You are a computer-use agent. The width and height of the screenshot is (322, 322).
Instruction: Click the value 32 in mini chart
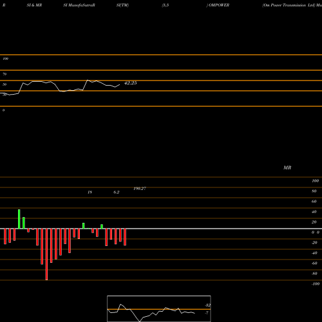(208, 305)
